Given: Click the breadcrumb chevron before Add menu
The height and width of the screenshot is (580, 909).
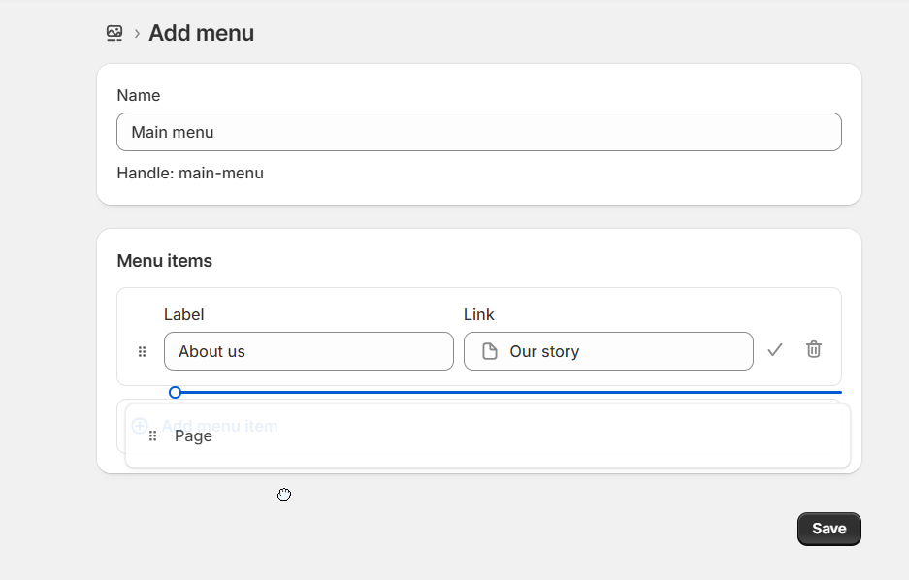Looking at the screenshot, I should tap(137, 34).
